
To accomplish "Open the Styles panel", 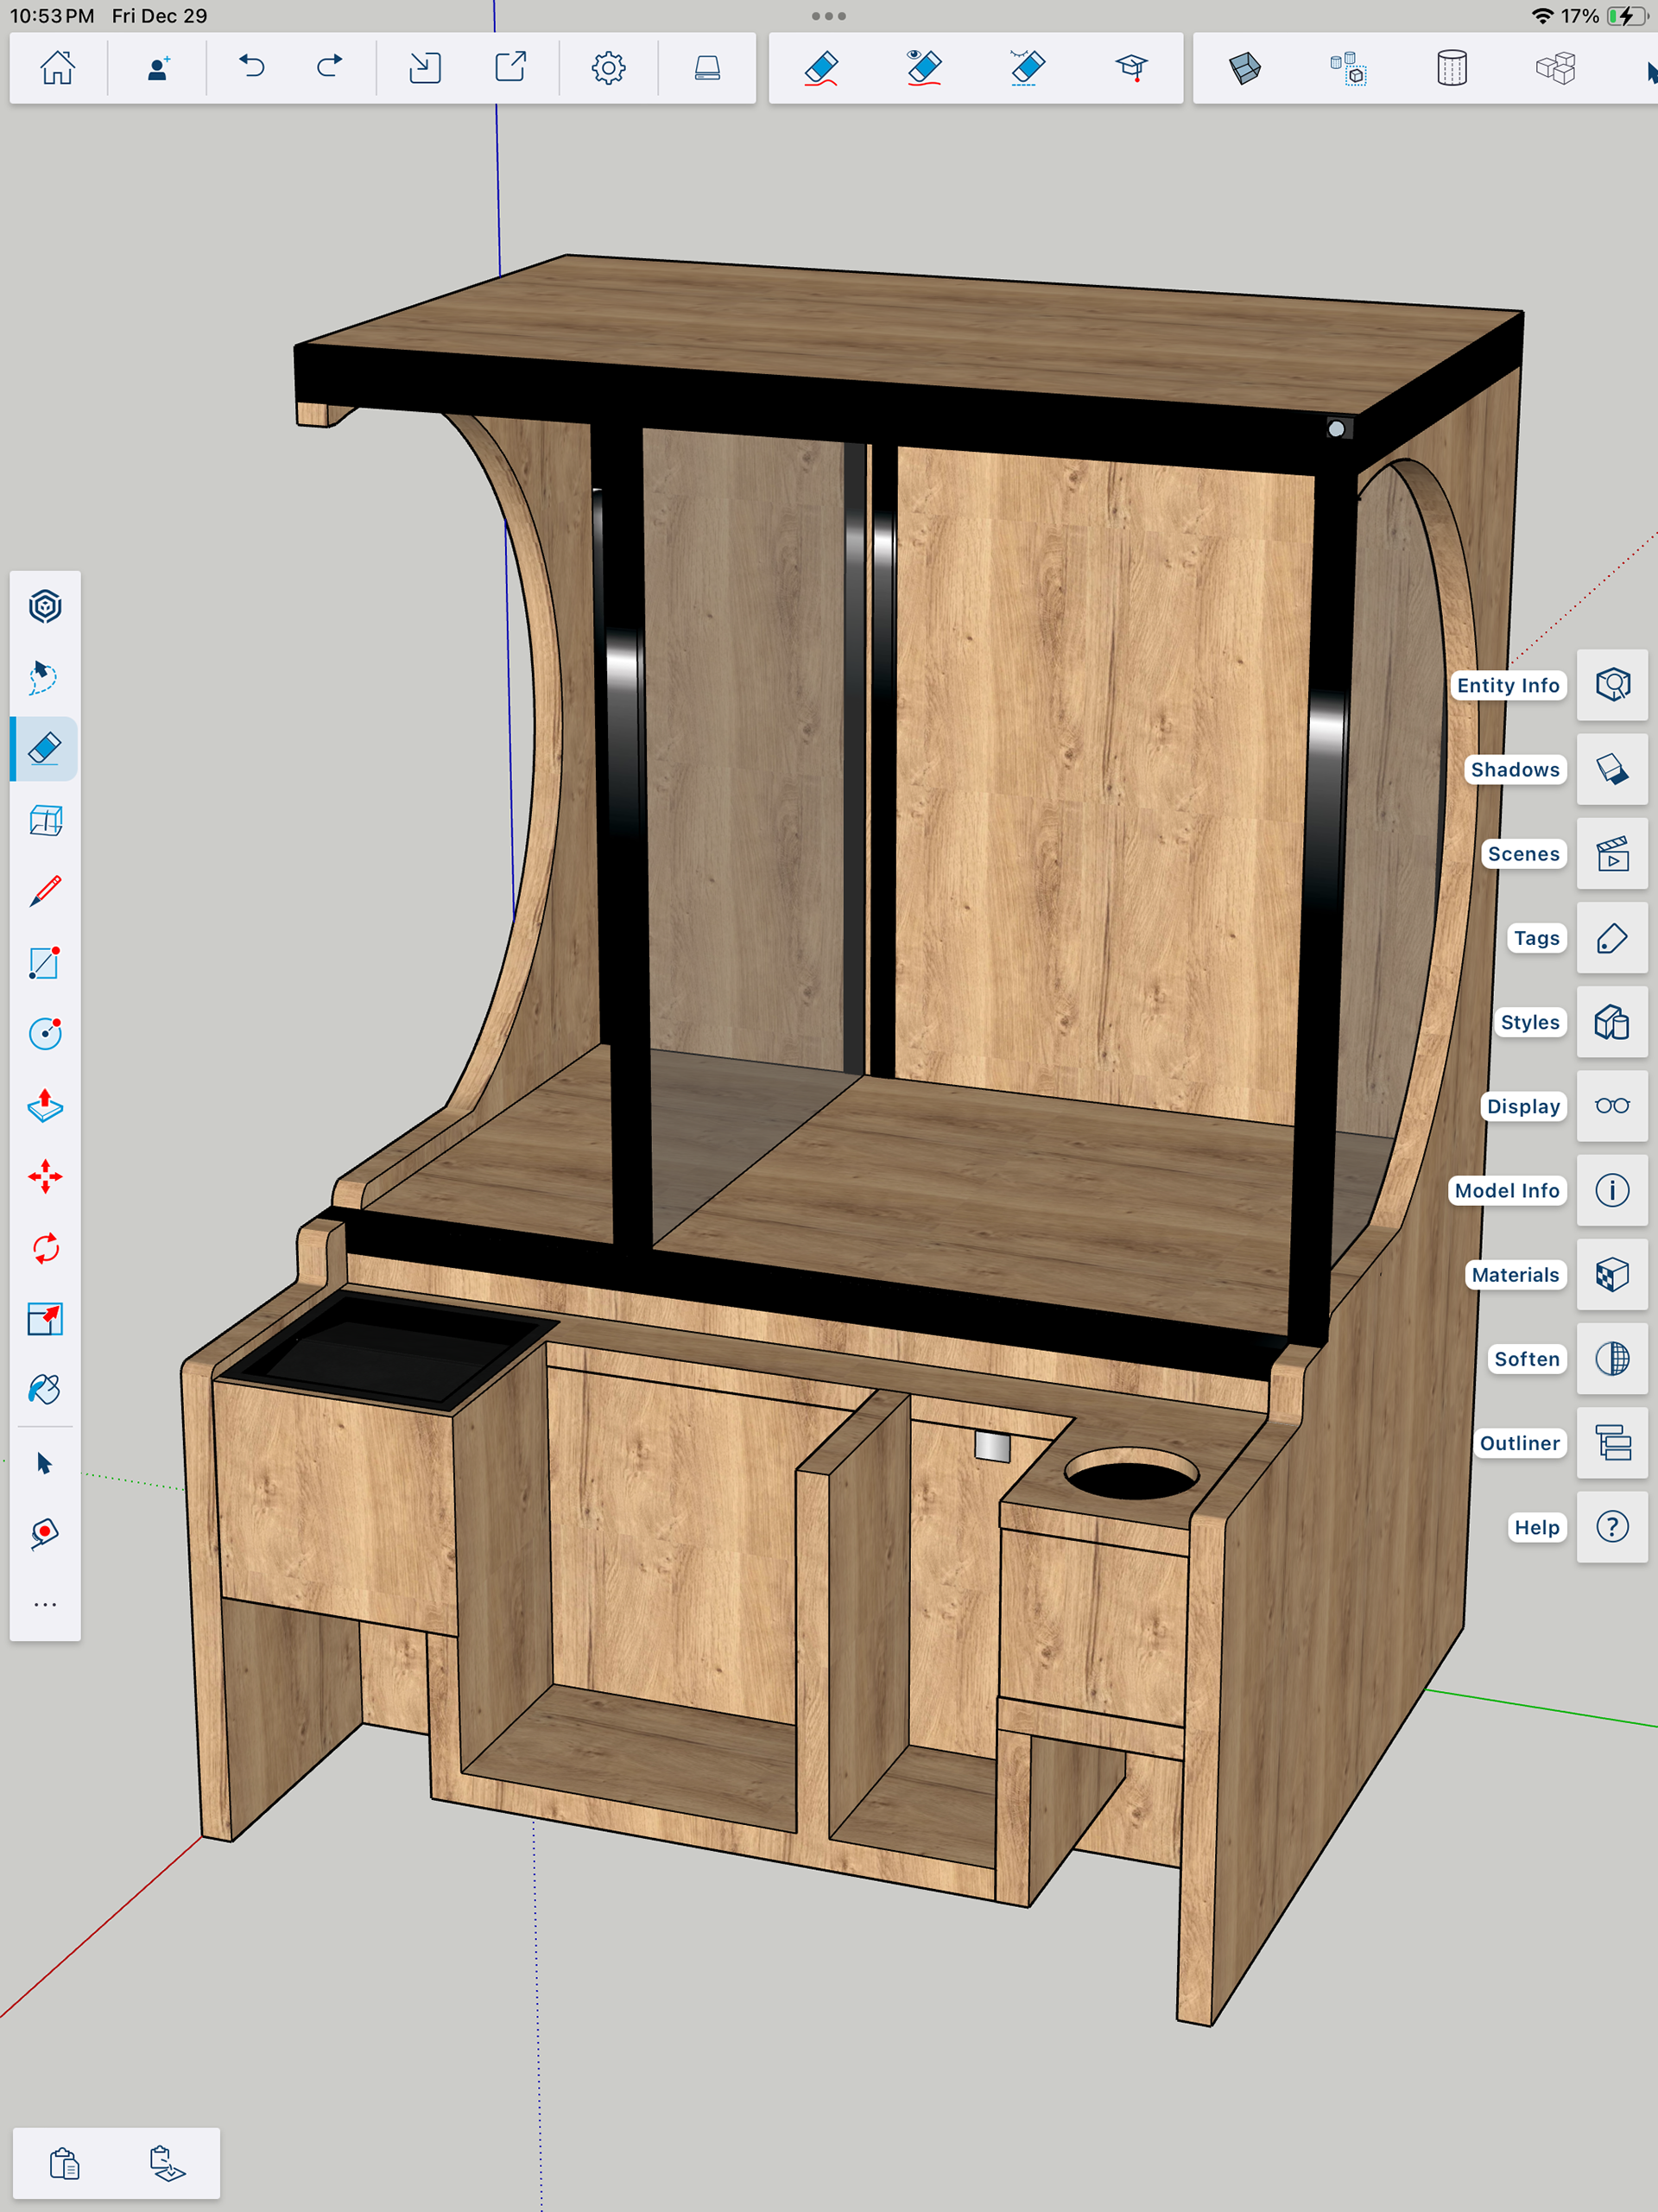I will click(1612, 1022).
